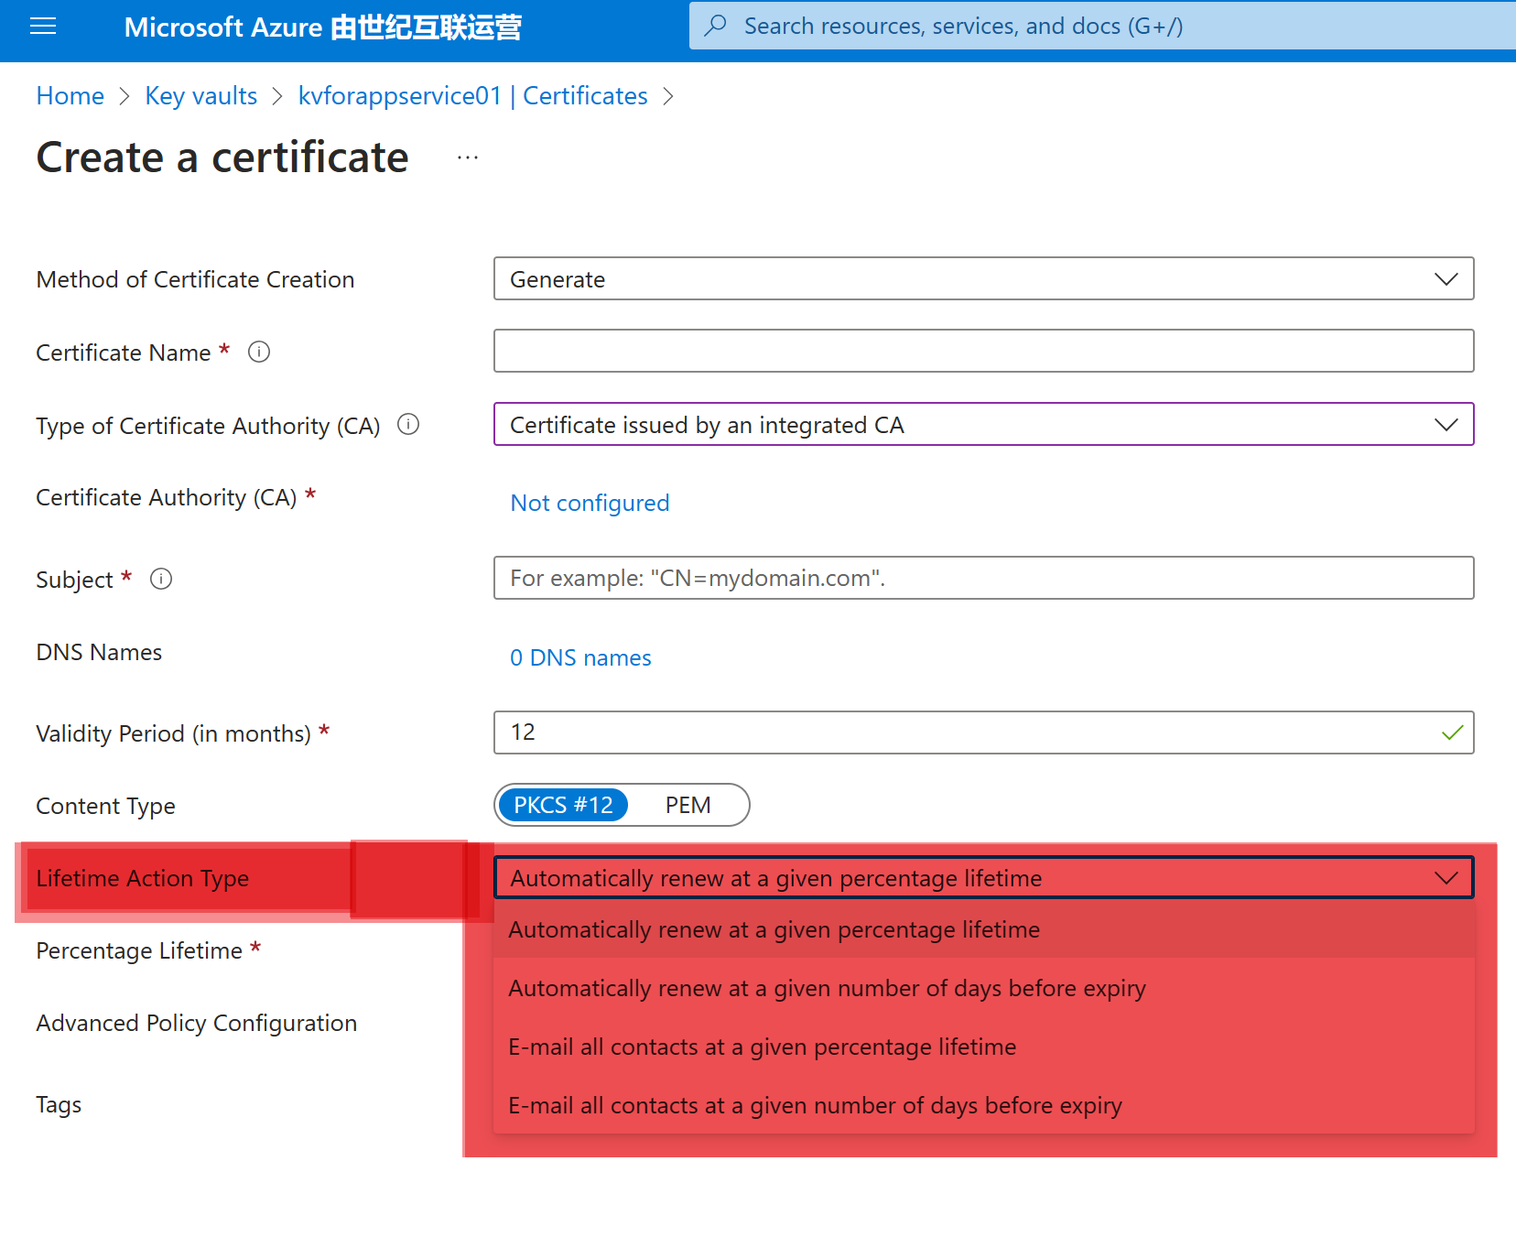
Task: Open the ellipsis more options menu
Action: coord(468,157)
